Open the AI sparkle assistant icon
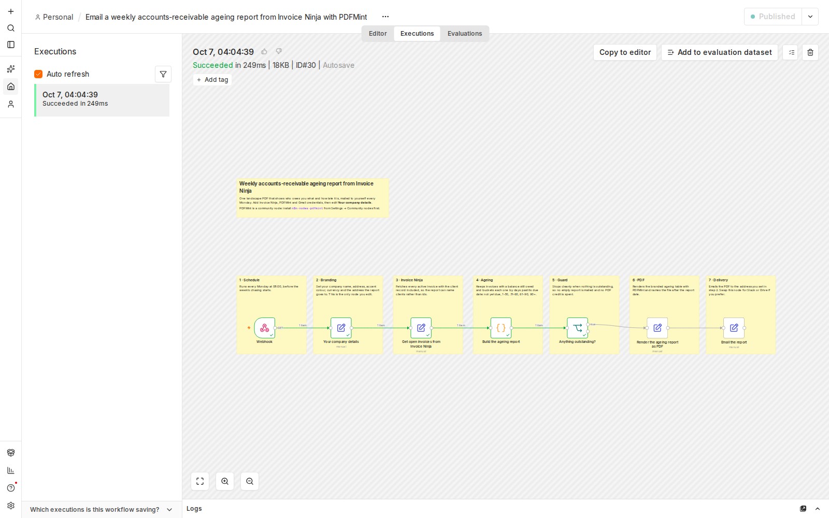The image size is (829, 518). (x=11, y=69)
